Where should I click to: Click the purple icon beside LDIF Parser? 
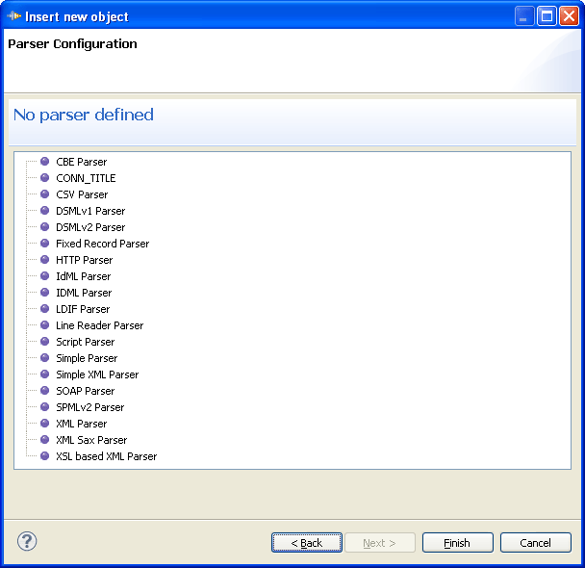click(45, 309)
